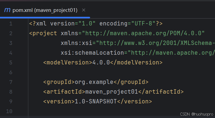Click line number 9 in the gutter

(11, 101)
